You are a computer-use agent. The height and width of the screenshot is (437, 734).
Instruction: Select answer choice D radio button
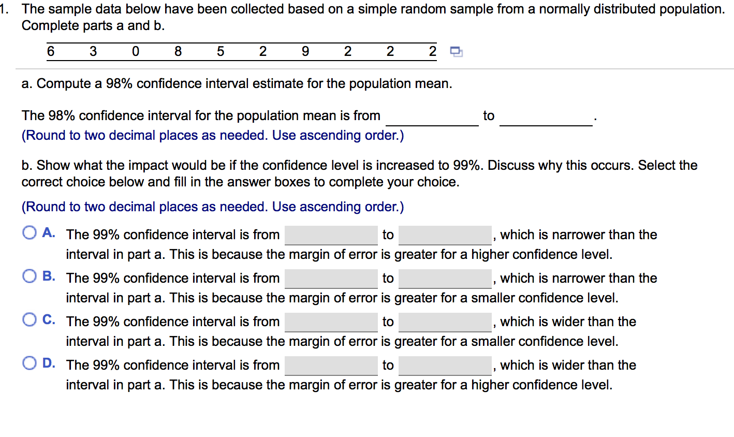click(30, 362)
